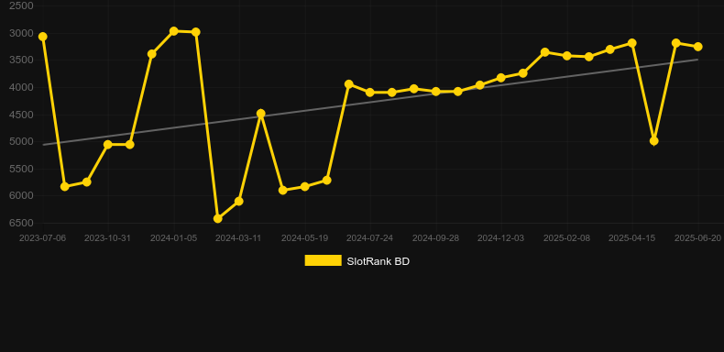This screenshot has height=352, width=724.
Task: Select the data point above 2024-12-03 label
Action: coord(501,78)
